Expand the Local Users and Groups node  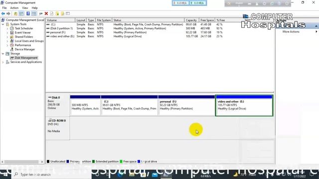click(7, 41)
